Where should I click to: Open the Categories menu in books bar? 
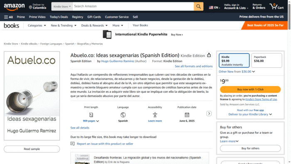(x=37, y=25)
